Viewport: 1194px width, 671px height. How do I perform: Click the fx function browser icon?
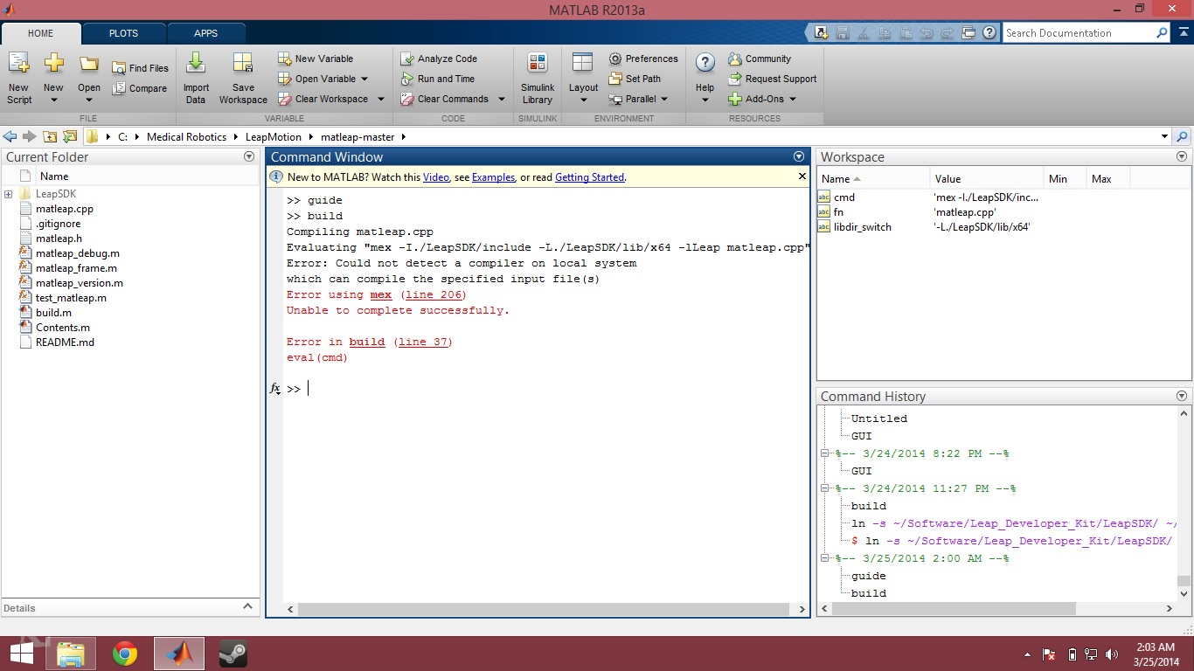click(275, 389)
